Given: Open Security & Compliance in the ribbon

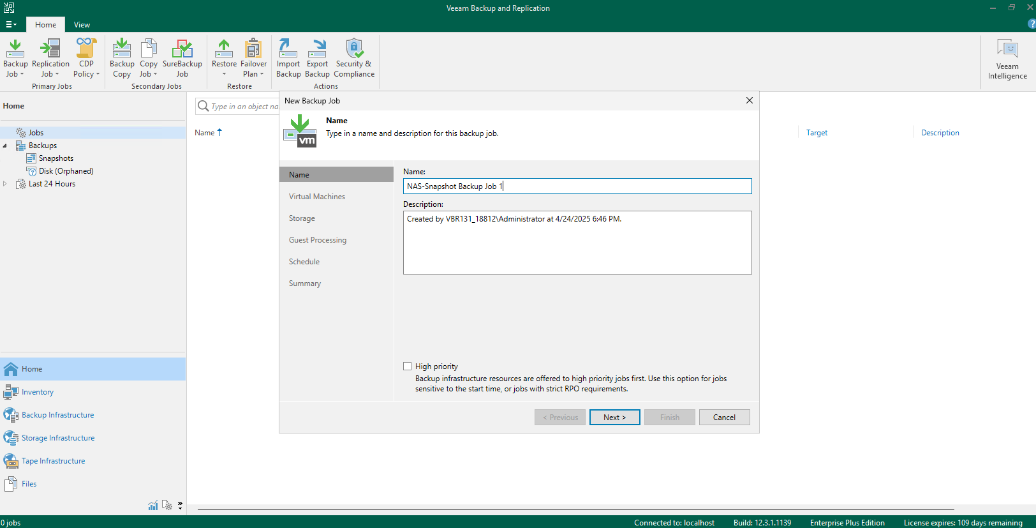Looking at the screenshot, I should point(354,57).
